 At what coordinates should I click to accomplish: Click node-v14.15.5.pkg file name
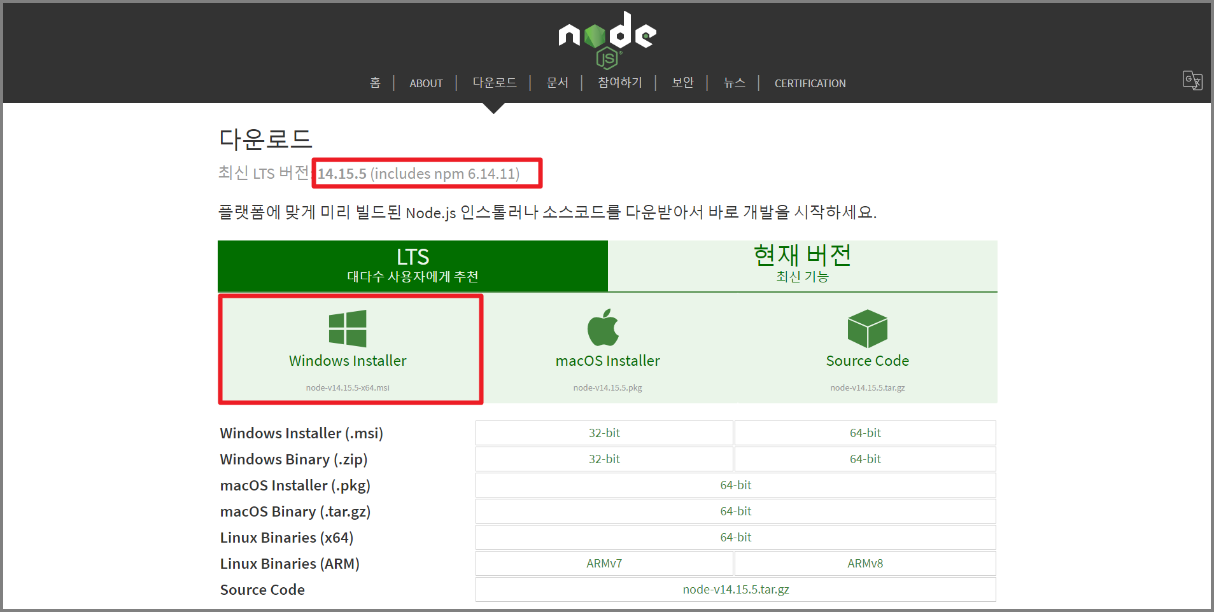[x=608, y=387]
